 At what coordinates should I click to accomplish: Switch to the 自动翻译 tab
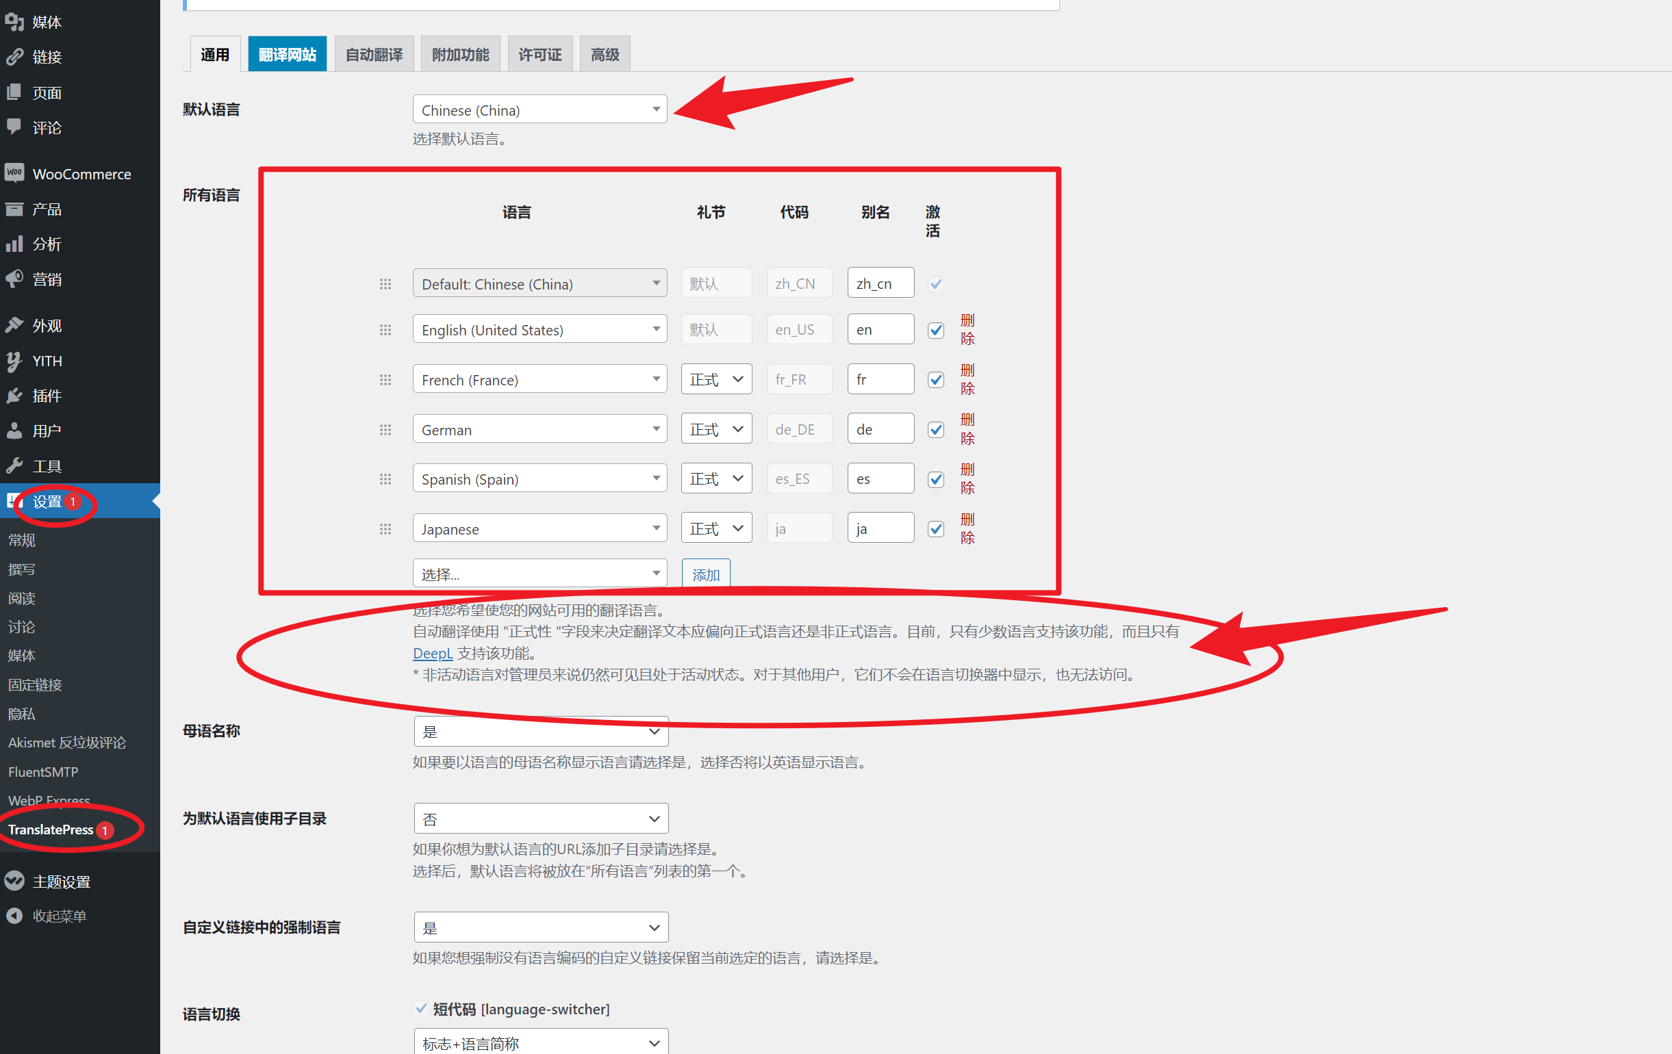pyautogui.click(x=375, y=53)
